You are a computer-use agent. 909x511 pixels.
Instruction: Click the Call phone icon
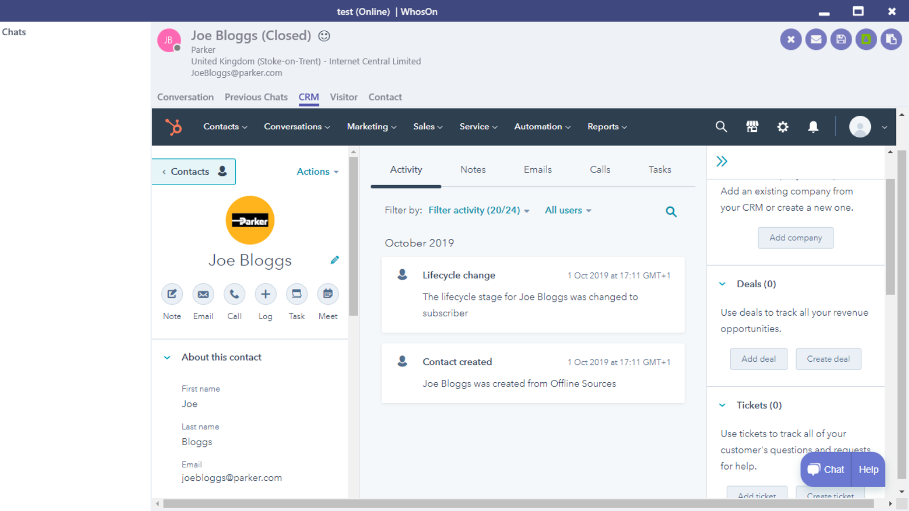[234, 294]
